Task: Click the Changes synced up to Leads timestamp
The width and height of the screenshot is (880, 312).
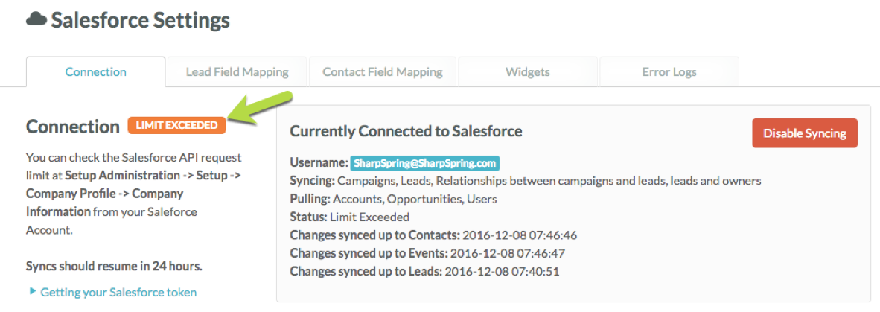Action: pyautogui.click(x=501, y=271)
